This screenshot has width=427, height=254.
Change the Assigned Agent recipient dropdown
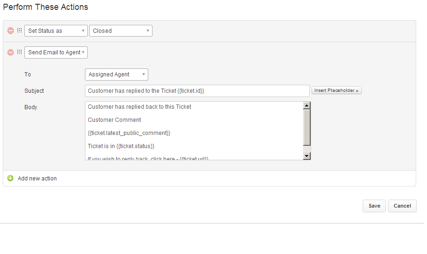(x=116, y=75)
